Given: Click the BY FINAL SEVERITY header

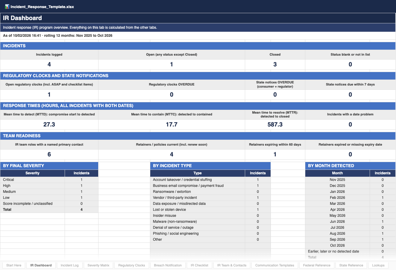Looking at the screenshot, I should (49, 166).
